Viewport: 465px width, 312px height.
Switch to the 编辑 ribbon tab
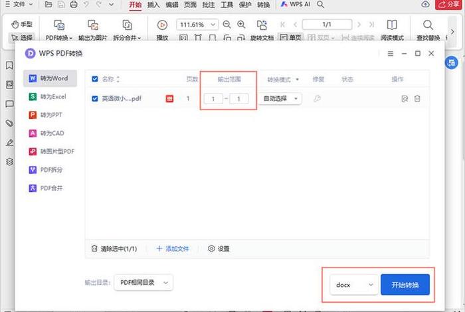click(x=171, y=5)
